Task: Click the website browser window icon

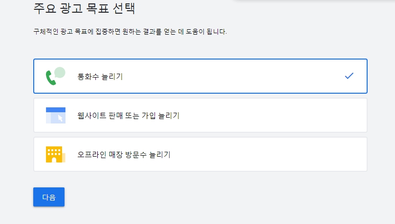Action: click(x=56, y=115)
